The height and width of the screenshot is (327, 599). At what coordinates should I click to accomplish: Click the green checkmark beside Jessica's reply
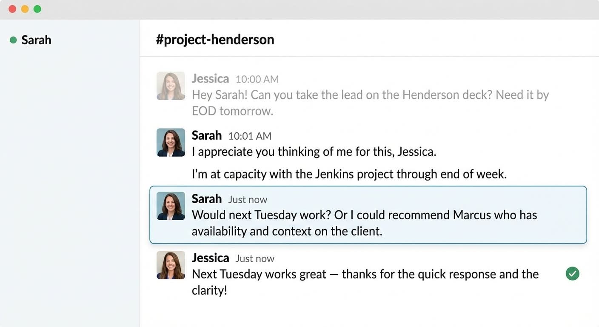572,274
